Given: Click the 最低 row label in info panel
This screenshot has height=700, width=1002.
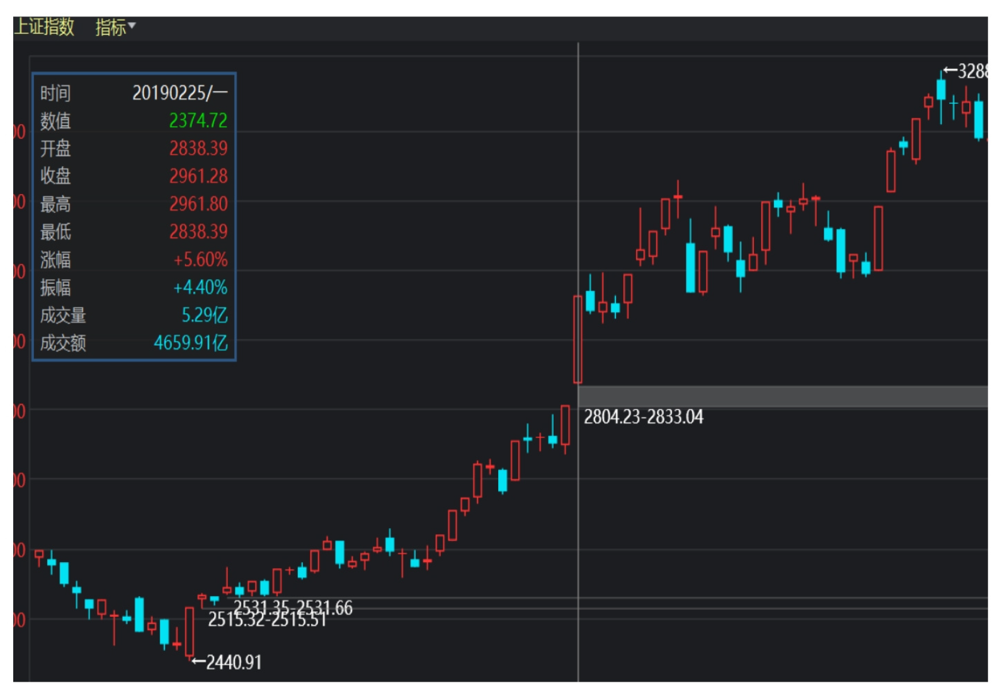Looking at the screenshot, I should (x=55, y=232).
